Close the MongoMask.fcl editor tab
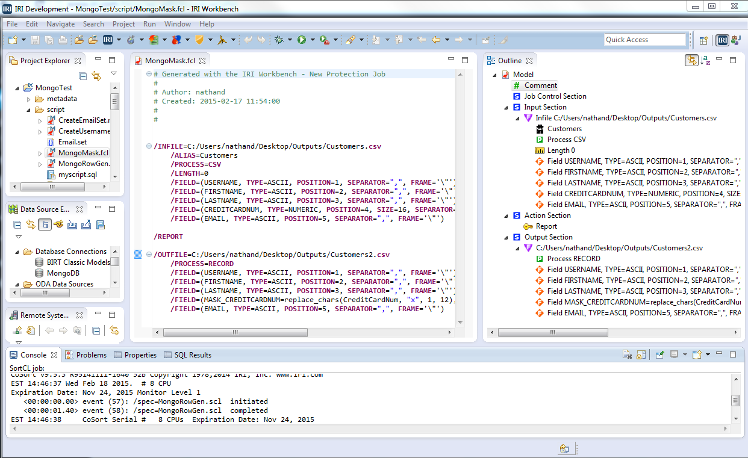 203,61
